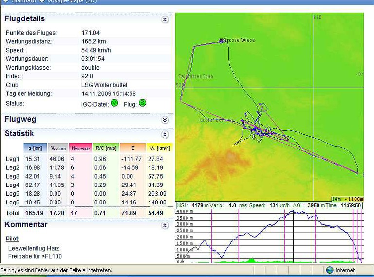The height and width of the screenshot is (277, 374).
Task: Click the Pilot label in Kommentar
Action: tap(12, 239)
